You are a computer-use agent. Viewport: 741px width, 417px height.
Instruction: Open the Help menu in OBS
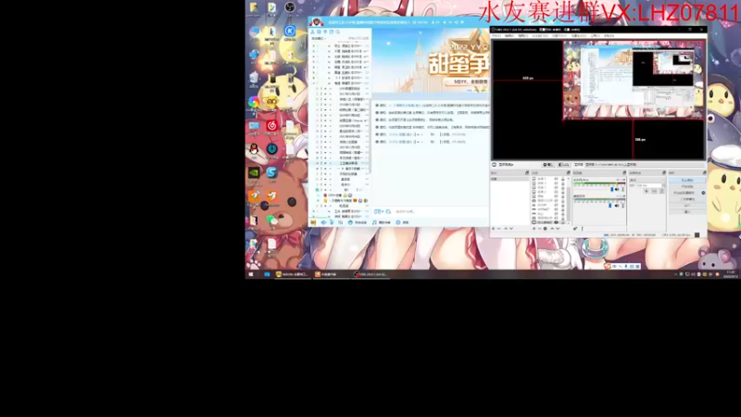pos(609,35)
